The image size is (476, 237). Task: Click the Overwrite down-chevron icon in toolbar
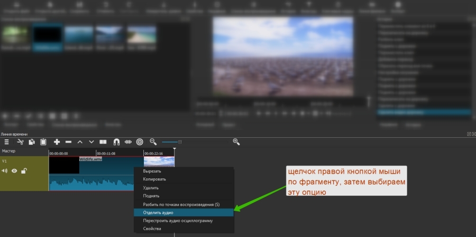pyautogui.click(x=91, y=142)
